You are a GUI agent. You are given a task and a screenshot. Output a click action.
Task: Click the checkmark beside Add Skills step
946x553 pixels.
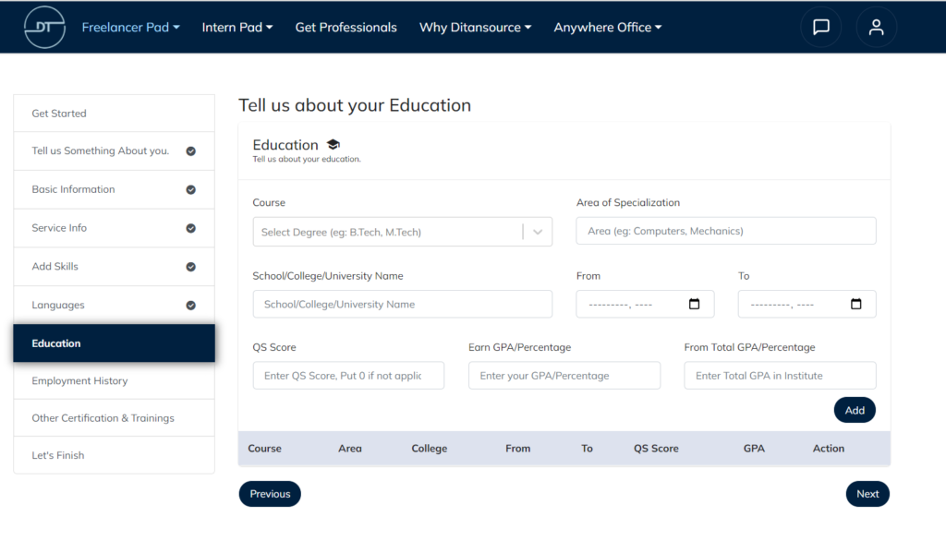click(191, 266)
